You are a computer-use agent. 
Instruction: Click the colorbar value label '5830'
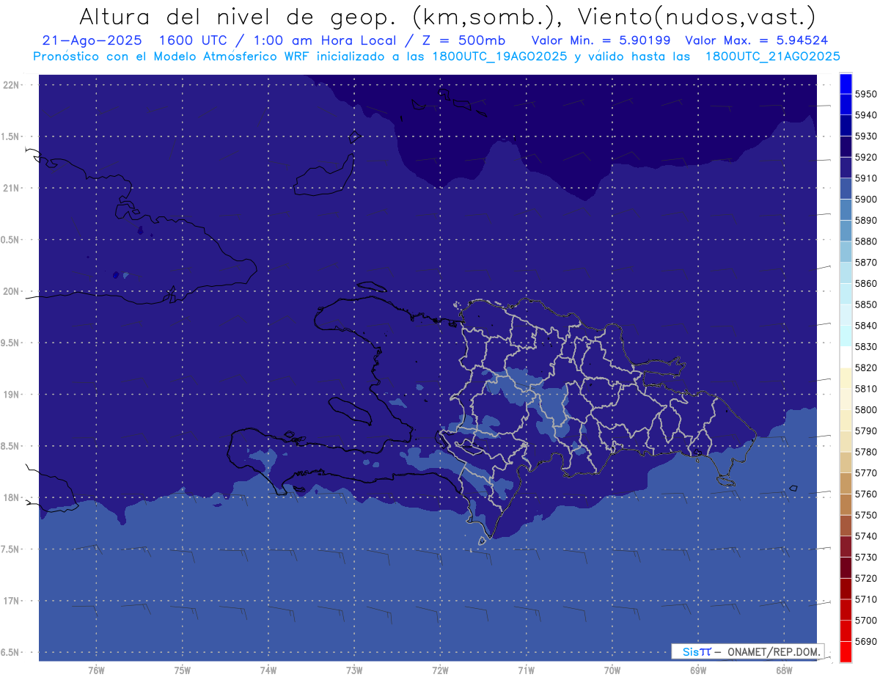[866, 346]
